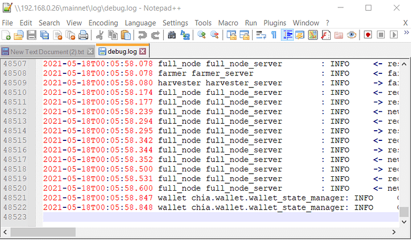This screenshot has width=411, height=240.
Task: Open the Search menu
Action: pos(49,23)
